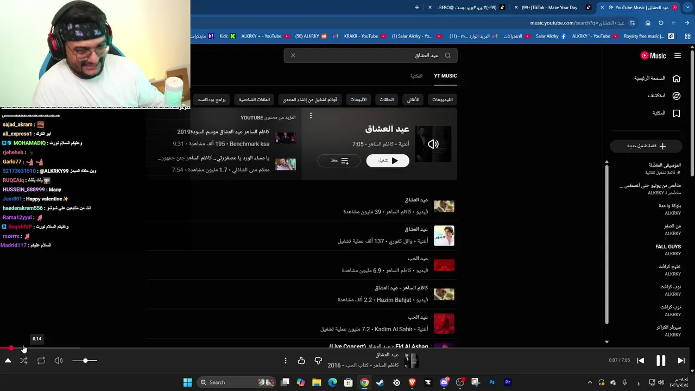Switch to the YT MUSIC tab
Screen dimensions: 695x391
(x=445, y=76)
